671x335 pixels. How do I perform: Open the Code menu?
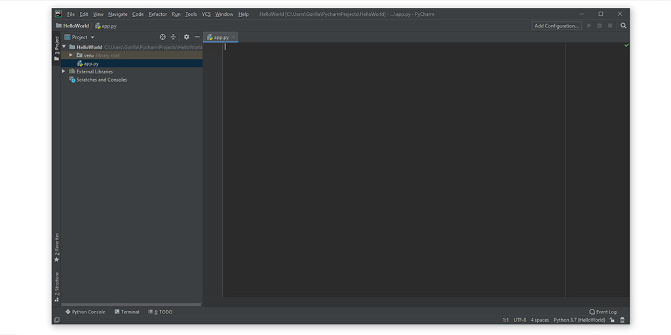tap(138, 14)
